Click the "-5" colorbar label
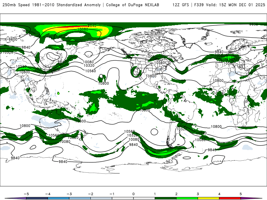Image resolution: width=267 pixels, height=200 pixels. (26, 194)
